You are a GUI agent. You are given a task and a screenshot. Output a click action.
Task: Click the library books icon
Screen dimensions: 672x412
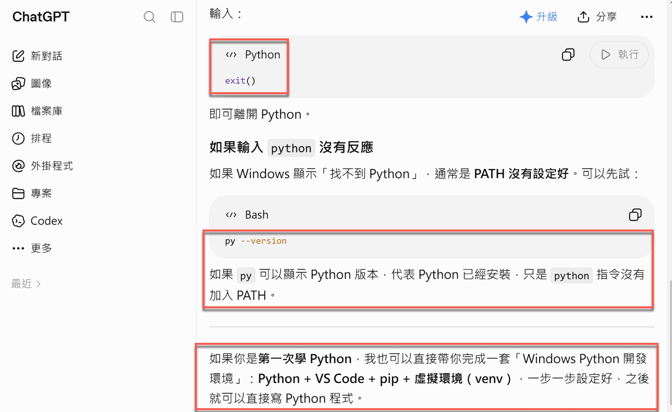(18, 111)
